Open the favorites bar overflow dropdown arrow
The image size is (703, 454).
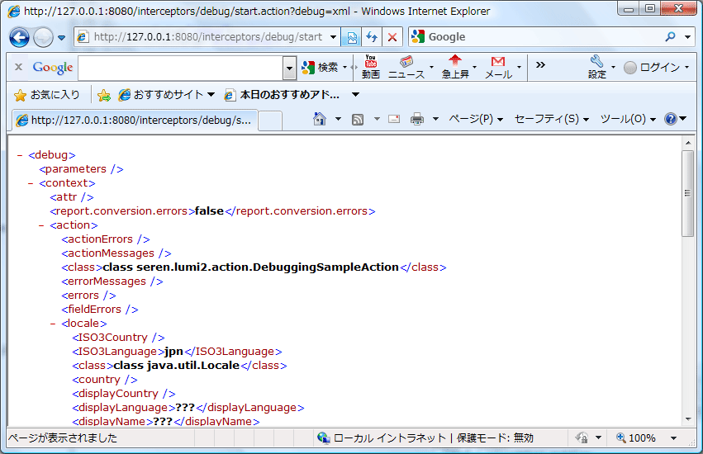(x=355, y=95)
